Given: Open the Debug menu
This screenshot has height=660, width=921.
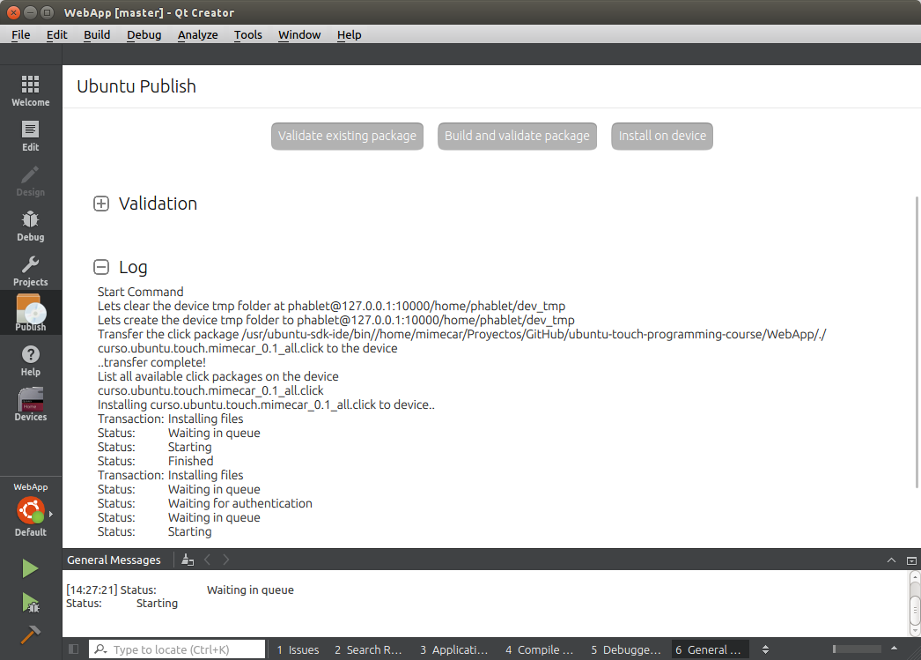Looking at the screenshot, I should click(x=144, y=34).
